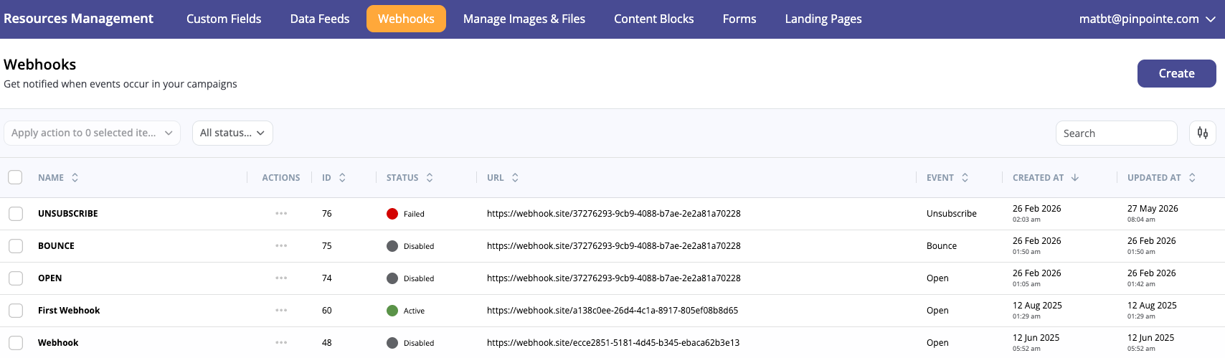The image size is (1225, 358).
Task: Sort by STATUS column arrows
Action: pos(430,178)
